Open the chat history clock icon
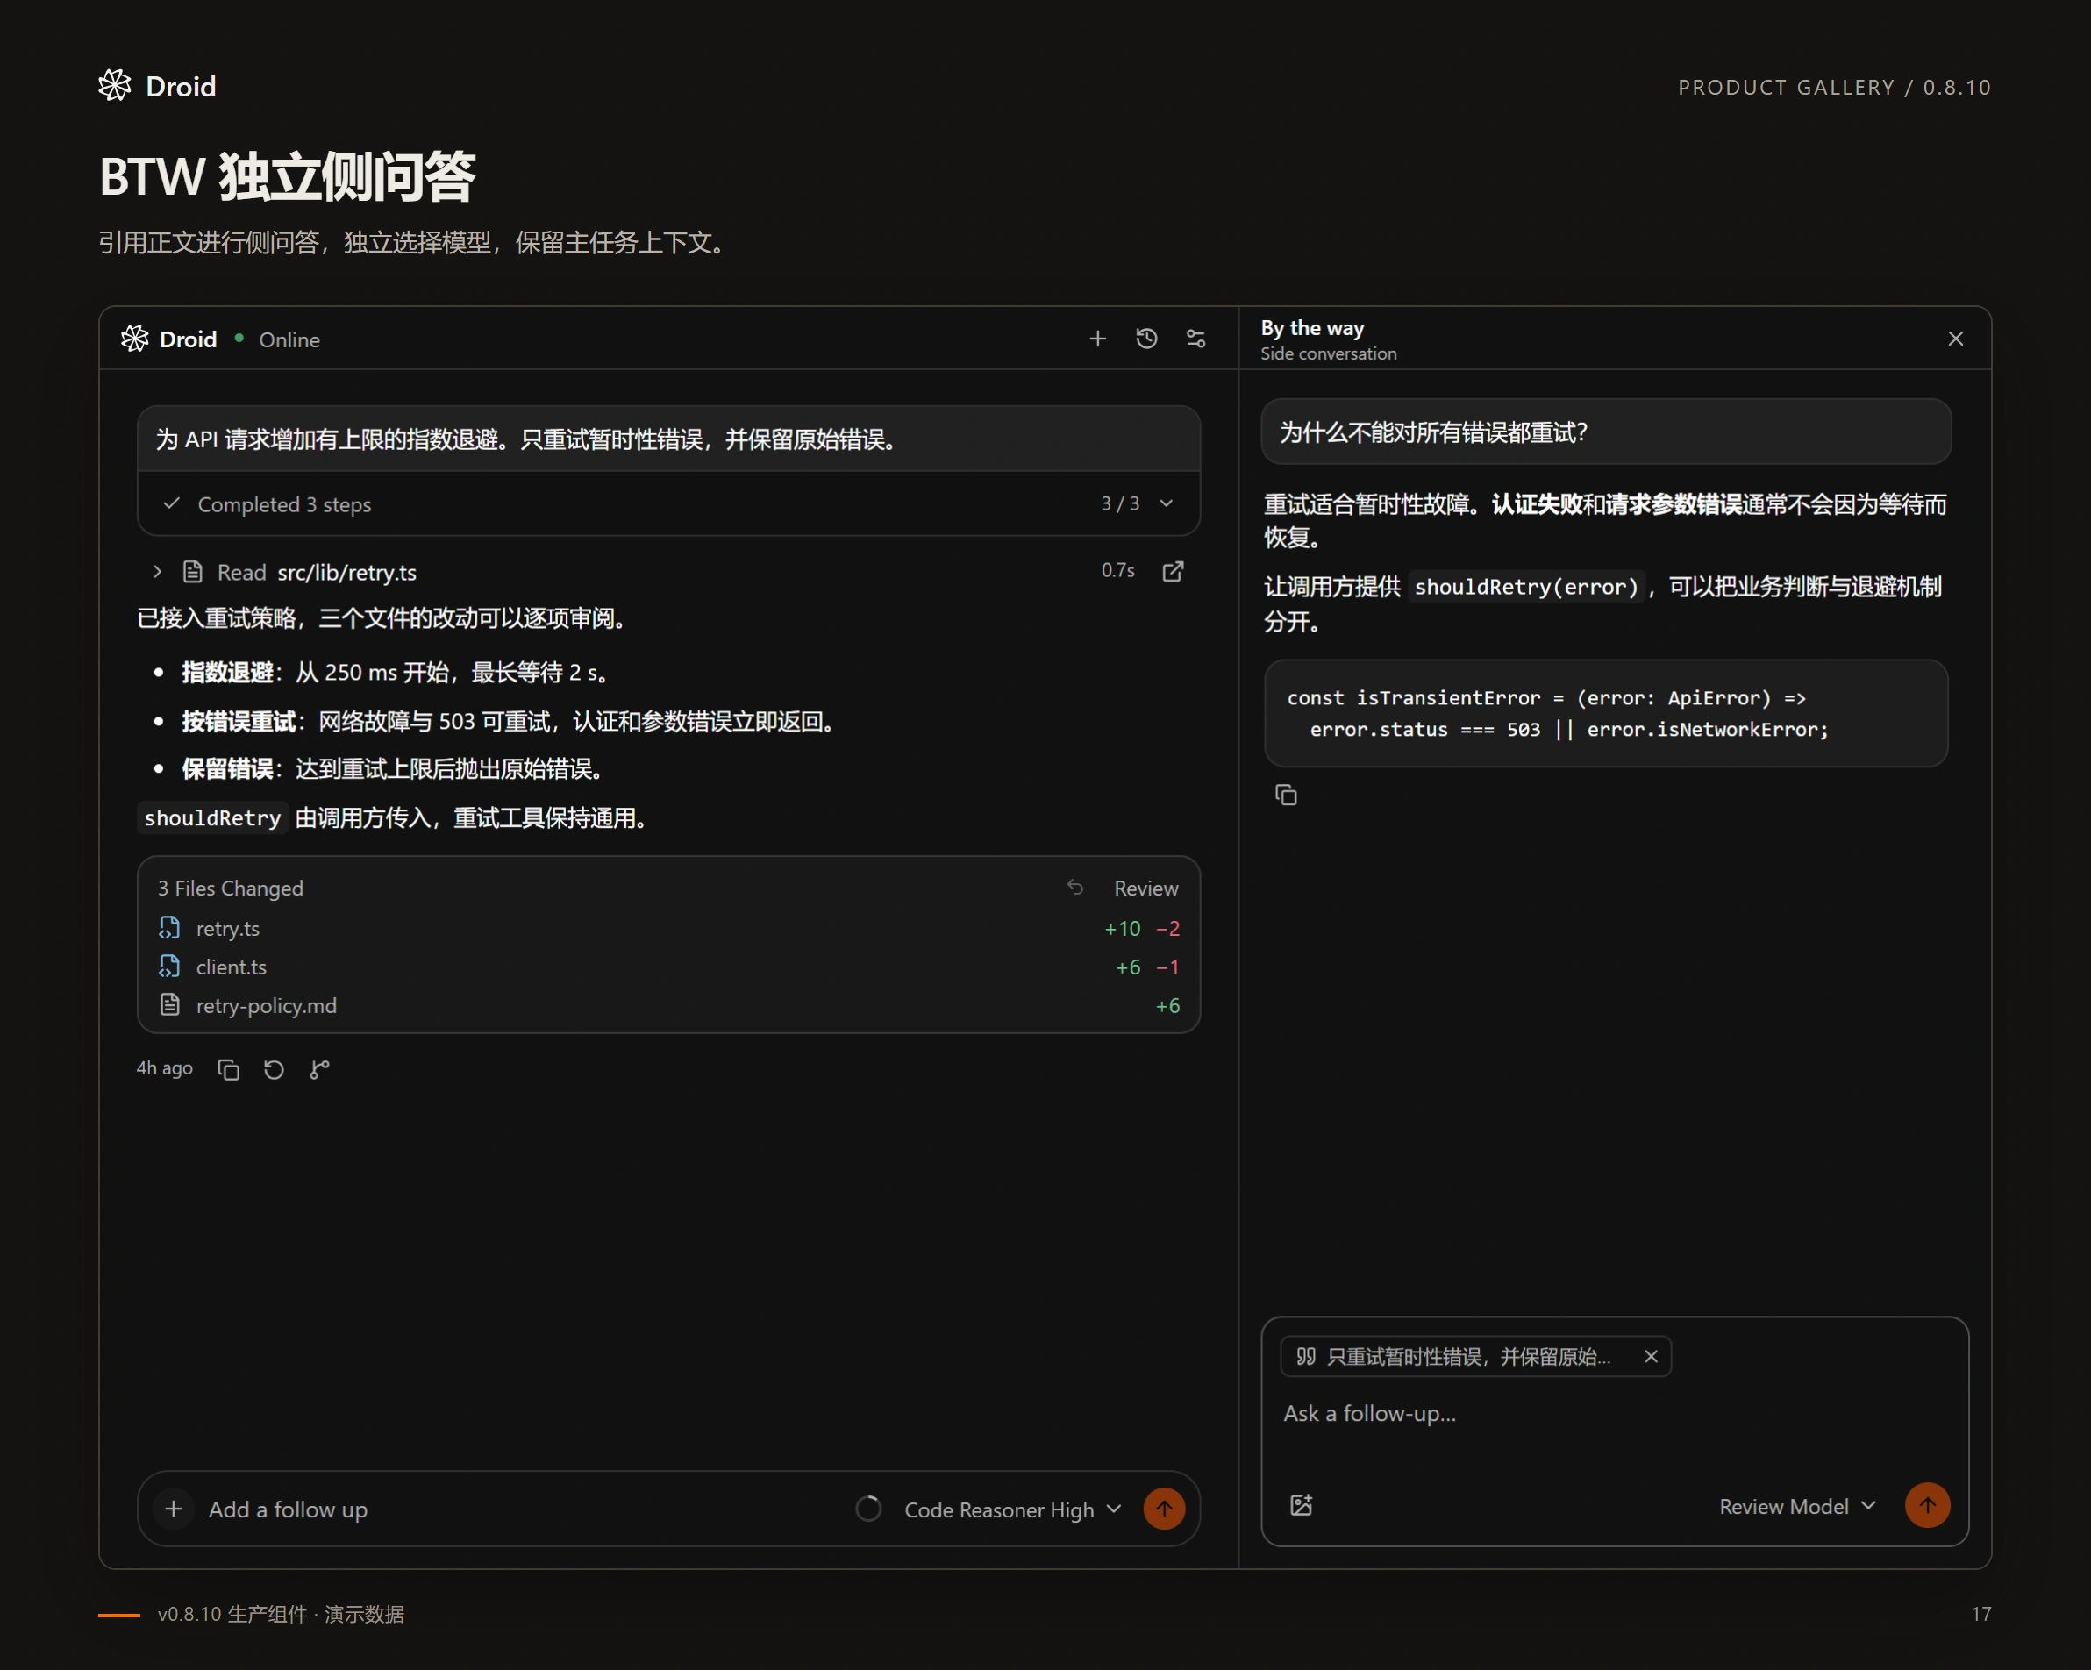Screen dimensions: 2091x1670 pyautogui.click(x=1146, y=339)
